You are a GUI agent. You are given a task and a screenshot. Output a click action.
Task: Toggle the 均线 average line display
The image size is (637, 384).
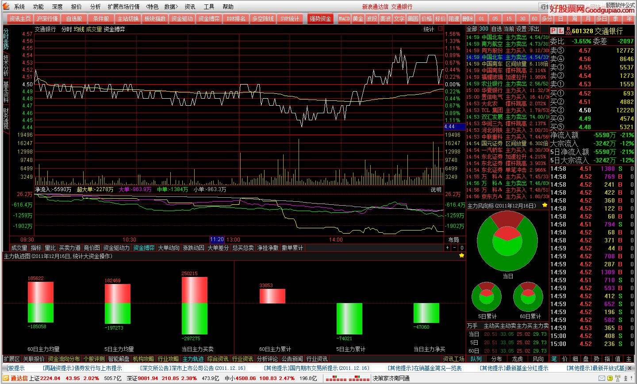point(79,29)
